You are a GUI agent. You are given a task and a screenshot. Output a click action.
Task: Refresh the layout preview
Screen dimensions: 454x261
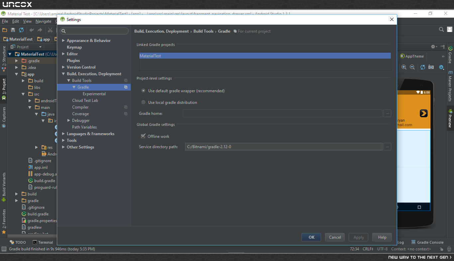tap(423, 67)
